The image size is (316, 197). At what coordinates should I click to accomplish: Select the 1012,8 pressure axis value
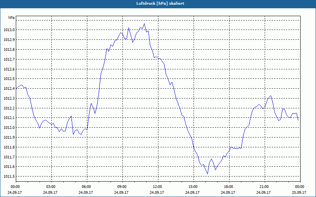click(9, 50)
